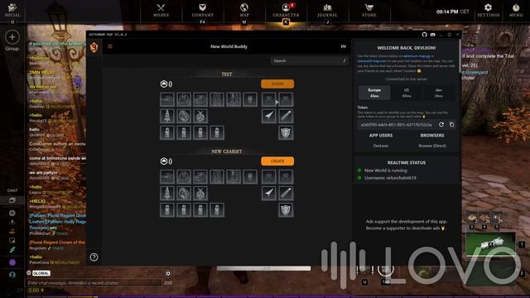Select the head armor slot in TEST gearset
Viewport: 530px width, 298px height.
tap(167, 99)
